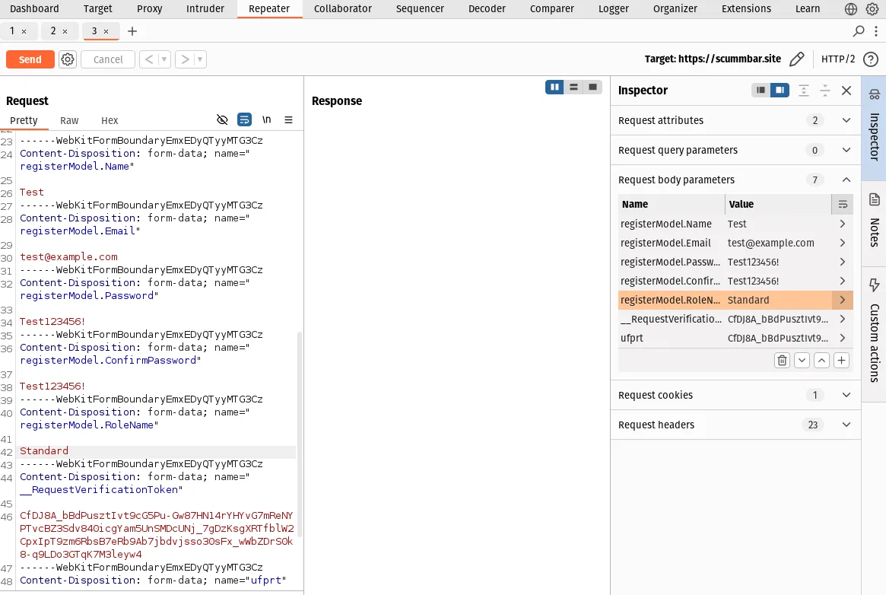Select test@example.com value in Inspector table
Viewport: 886px width, 595px height.
(x=770, y=243)
